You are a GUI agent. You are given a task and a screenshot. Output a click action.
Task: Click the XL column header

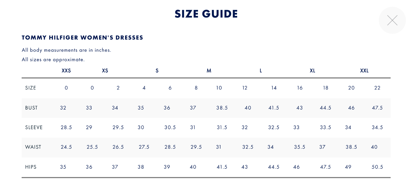click(x=312, y=71)
